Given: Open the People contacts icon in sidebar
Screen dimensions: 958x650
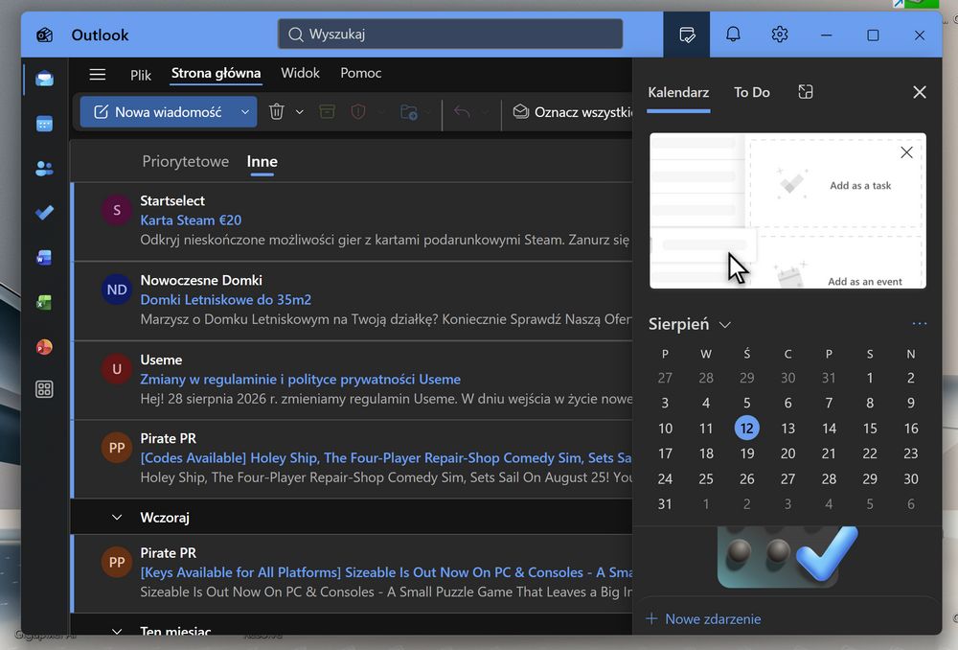Looking at the screenshot, I should 44,168.
